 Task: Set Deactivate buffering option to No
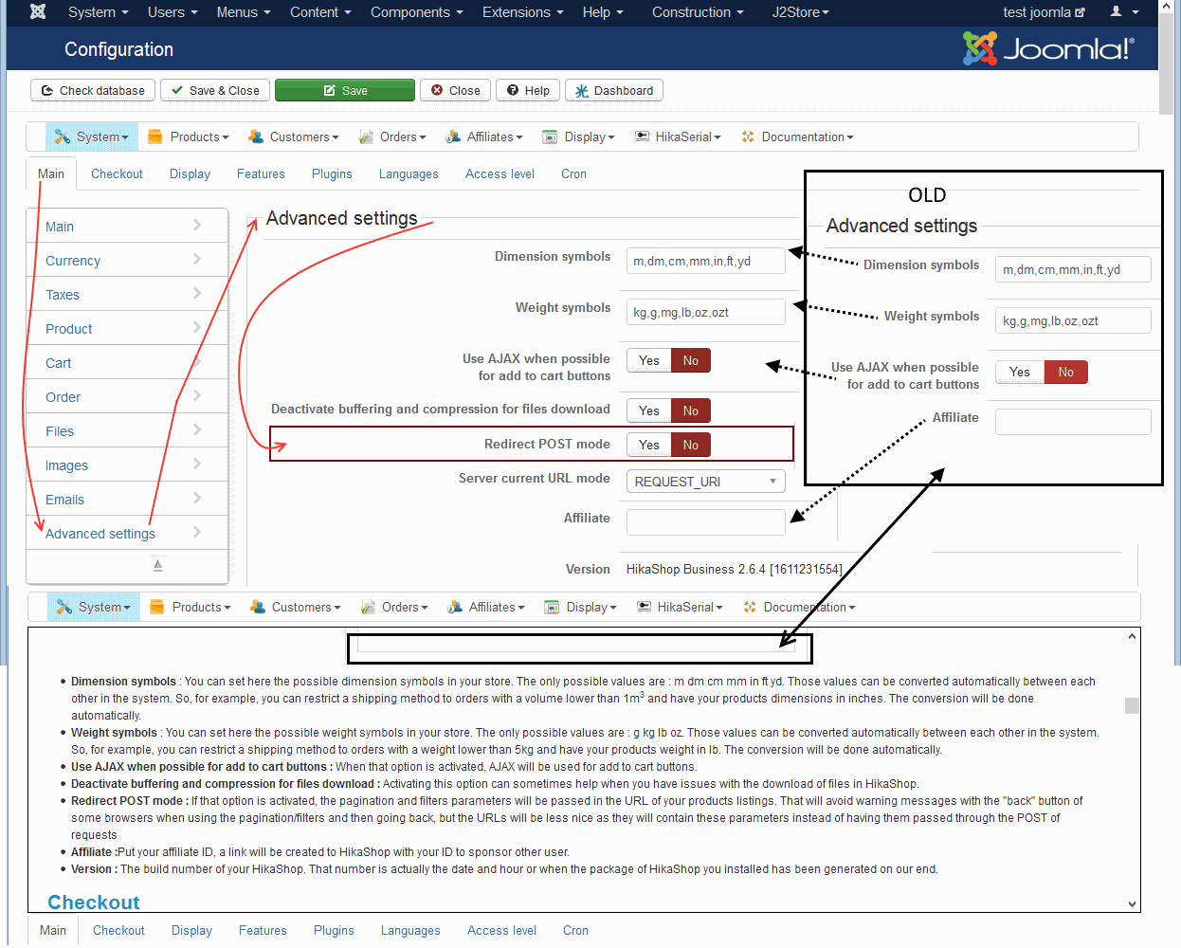coord(691,410)
